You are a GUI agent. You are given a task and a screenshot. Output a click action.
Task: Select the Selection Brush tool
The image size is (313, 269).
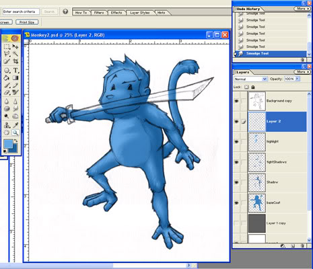[x=7, y=61]
